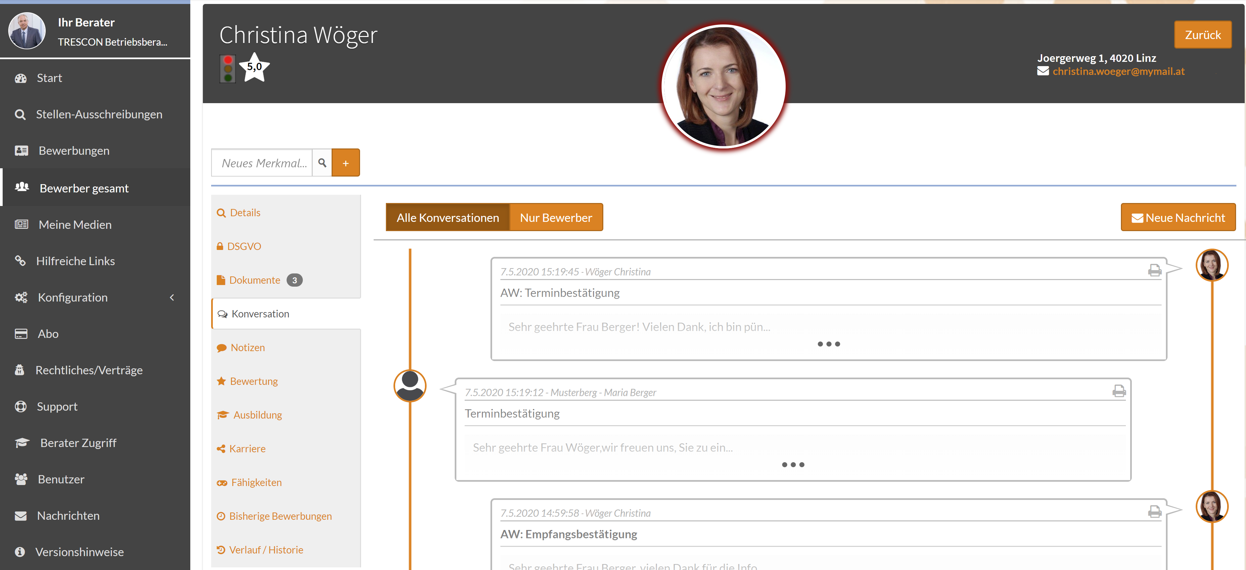The height and width of the screenshot is (570, 1246).
Task: Click the Konfiguration gears icon
Action: (x=21, y=298)
